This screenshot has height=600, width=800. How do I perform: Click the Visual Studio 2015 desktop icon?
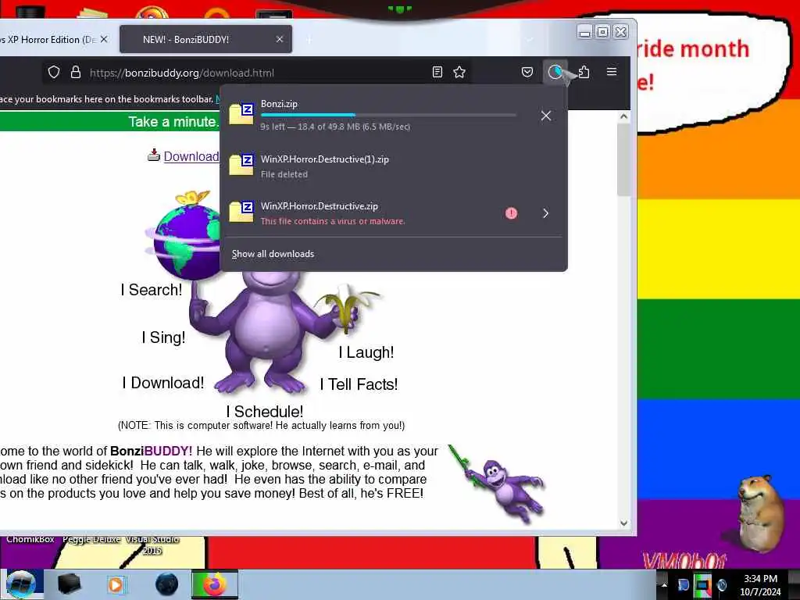point(152,545)
